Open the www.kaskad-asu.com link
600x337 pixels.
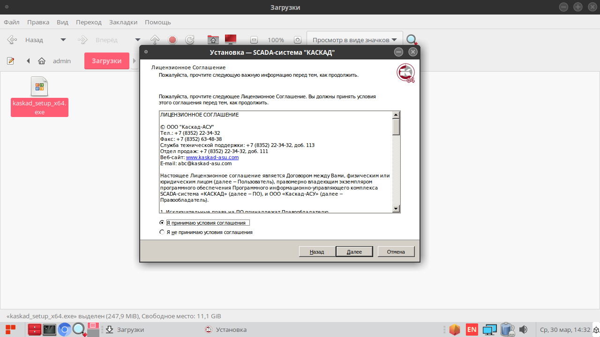point(212,158)
